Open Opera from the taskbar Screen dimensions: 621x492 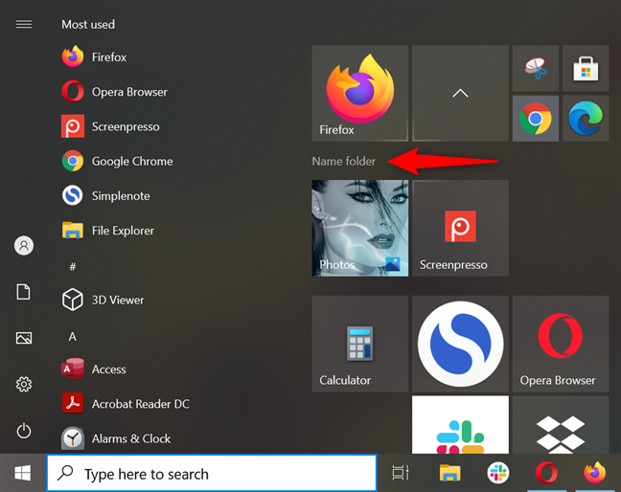pos(546,473)
